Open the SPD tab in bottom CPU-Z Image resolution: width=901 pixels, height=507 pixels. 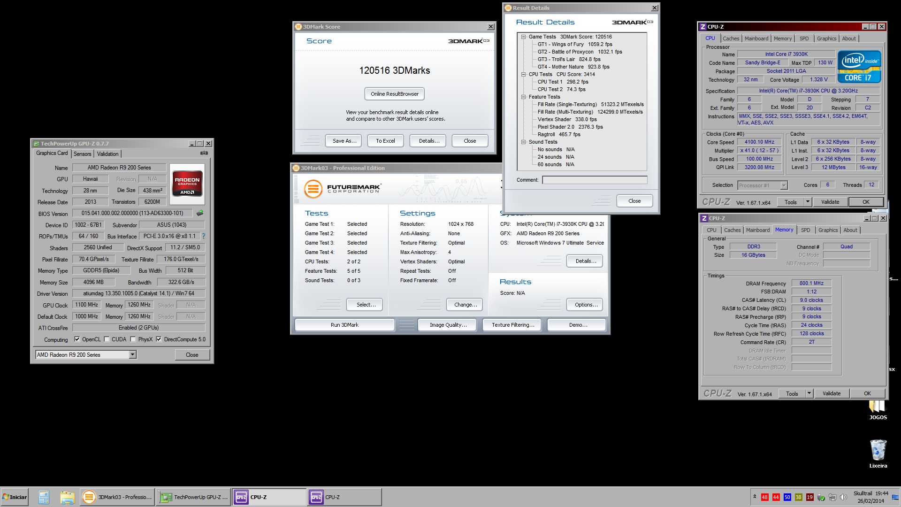[806, 230]
